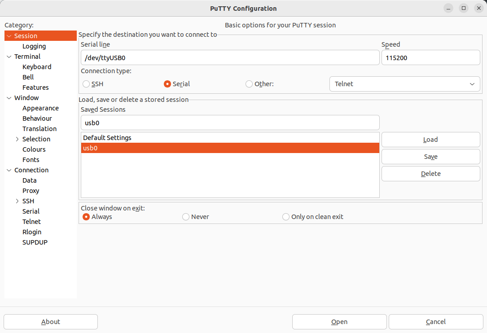Open the Logging settings page
The width and height of the screenshot is (487, 333).
34,46
